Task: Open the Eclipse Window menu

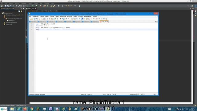Action: (46, 3)
